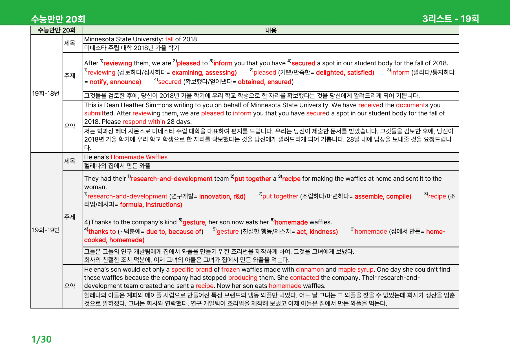Select the 내용 column header cell

click(271, 30)
